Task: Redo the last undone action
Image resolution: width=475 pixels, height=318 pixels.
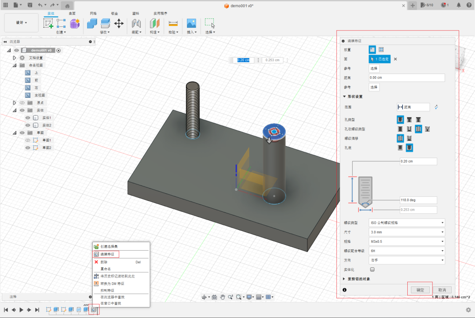Action: click(x=52, y=5)
